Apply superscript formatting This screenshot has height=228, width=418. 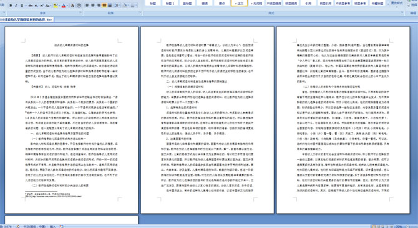tap(42, 6)
